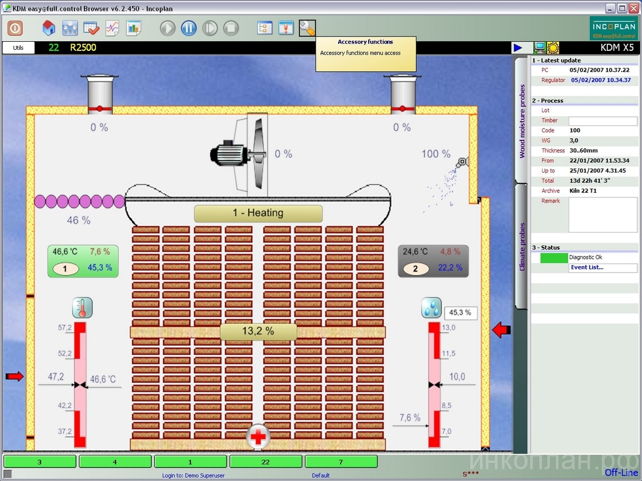Click the 1 - Heating phase label
The image size is (642, 481).
[x=258, y=213]
